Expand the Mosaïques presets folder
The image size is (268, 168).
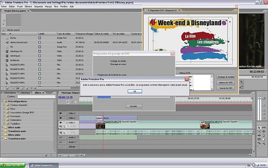tap(4, 116)
